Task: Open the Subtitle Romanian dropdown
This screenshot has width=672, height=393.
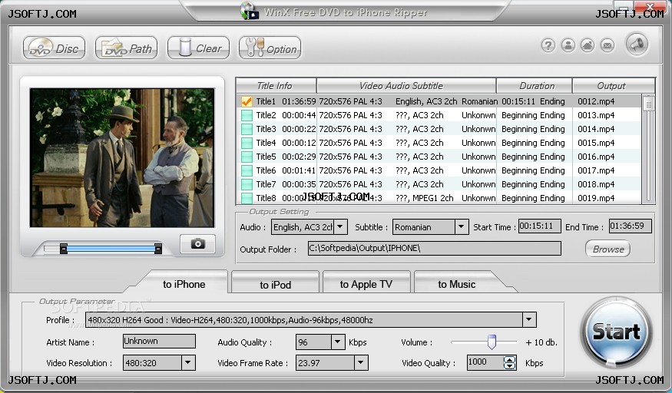Action: [461, 226]
